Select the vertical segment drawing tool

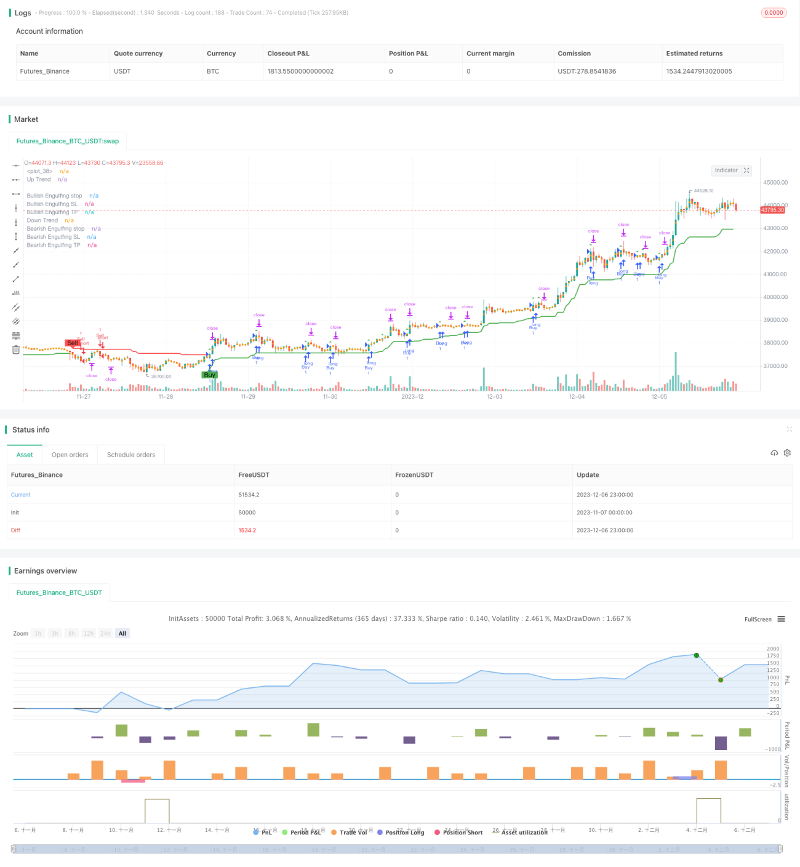(x=16, y=236)
